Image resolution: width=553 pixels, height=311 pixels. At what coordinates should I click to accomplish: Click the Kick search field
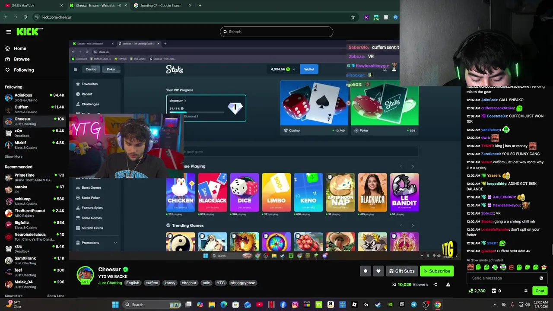[x=276, y=32]
